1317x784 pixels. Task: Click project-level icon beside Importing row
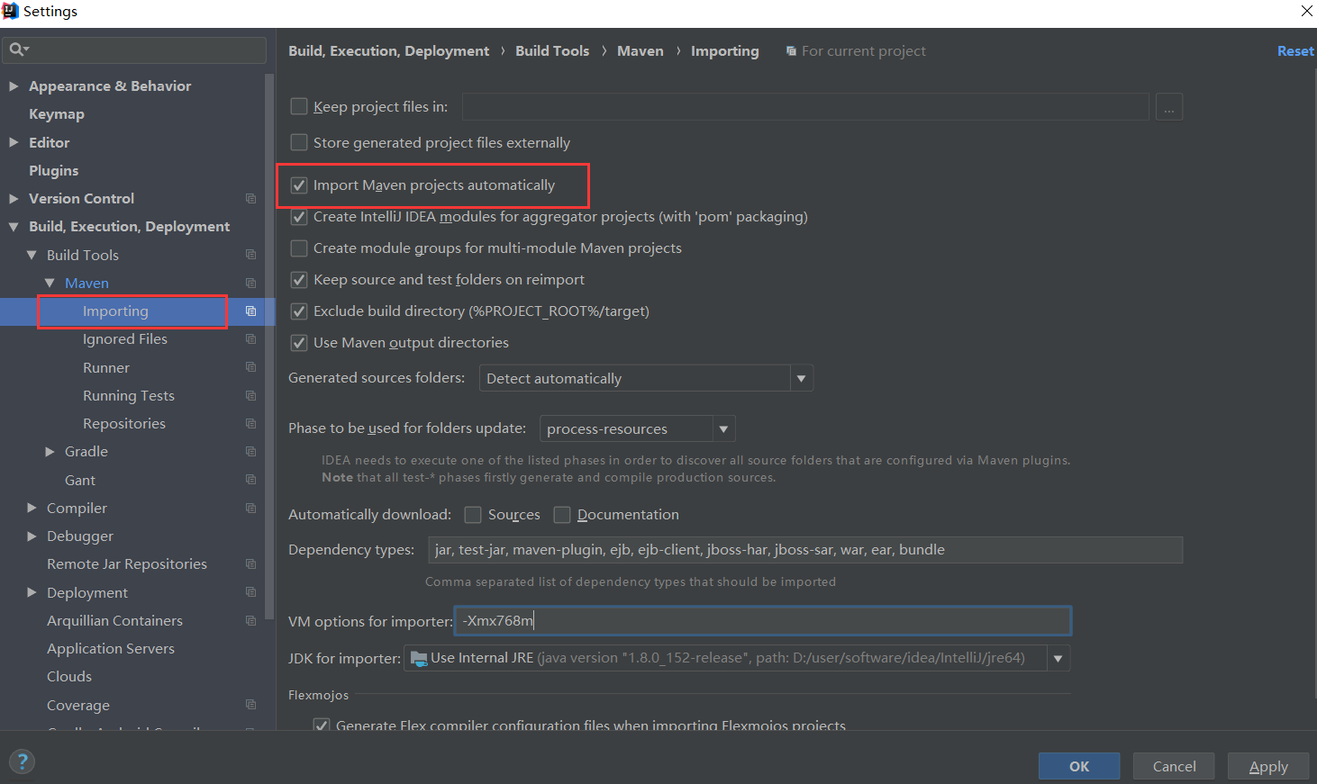pos(251,311)
